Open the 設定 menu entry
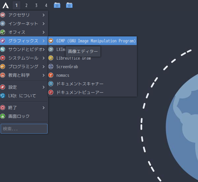This screenshot has height=182, width=198. 24,87
